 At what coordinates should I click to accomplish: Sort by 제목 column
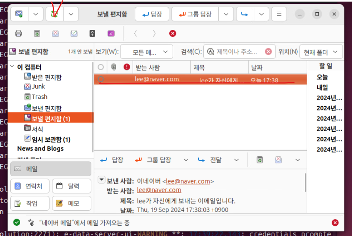(x=219, y=67)
